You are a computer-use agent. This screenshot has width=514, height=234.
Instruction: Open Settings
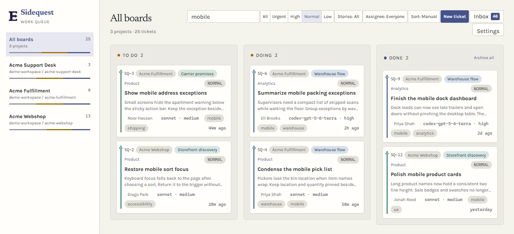(488, 31)
